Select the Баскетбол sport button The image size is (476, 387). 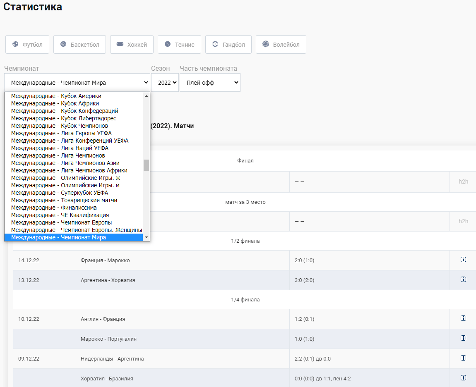[79, 45]
